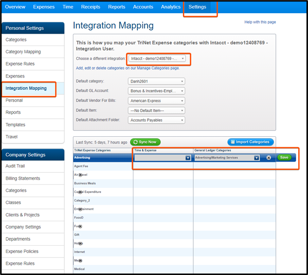This screenshot has height=275, width=308.
Task: Click the X icon on Capital Expenditure row
Action: [80, 192]
